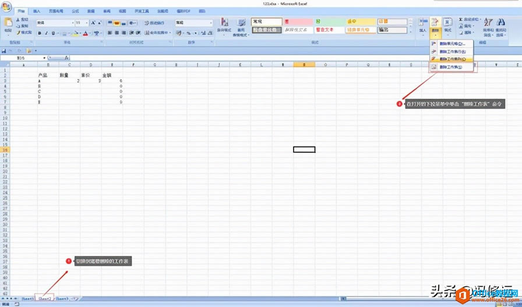Viewport: 522px width, 307px height.
Task: Toggle bold formatting
Action: click(40, 33)
